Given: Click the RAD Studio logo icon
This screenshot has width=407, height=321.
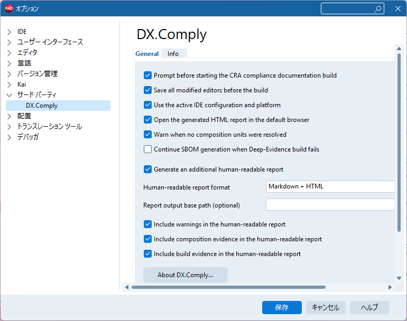Looking at the screenshot, I should click(9, 8).
